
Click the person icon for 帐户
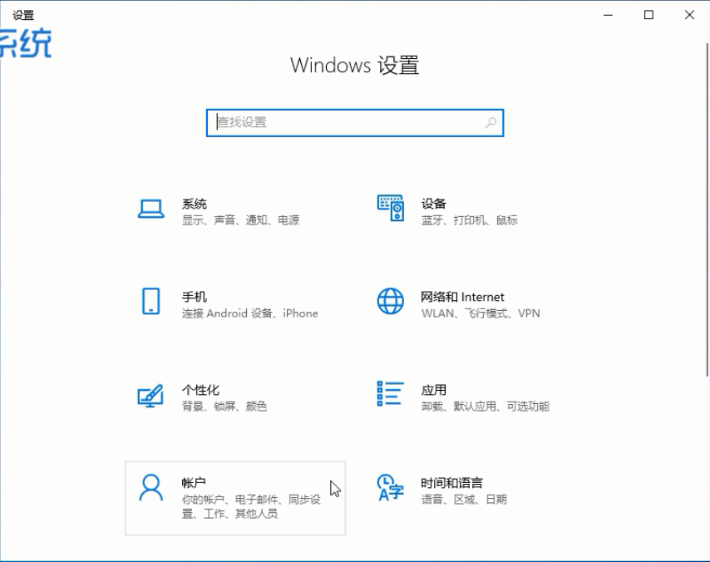[150, 488]
